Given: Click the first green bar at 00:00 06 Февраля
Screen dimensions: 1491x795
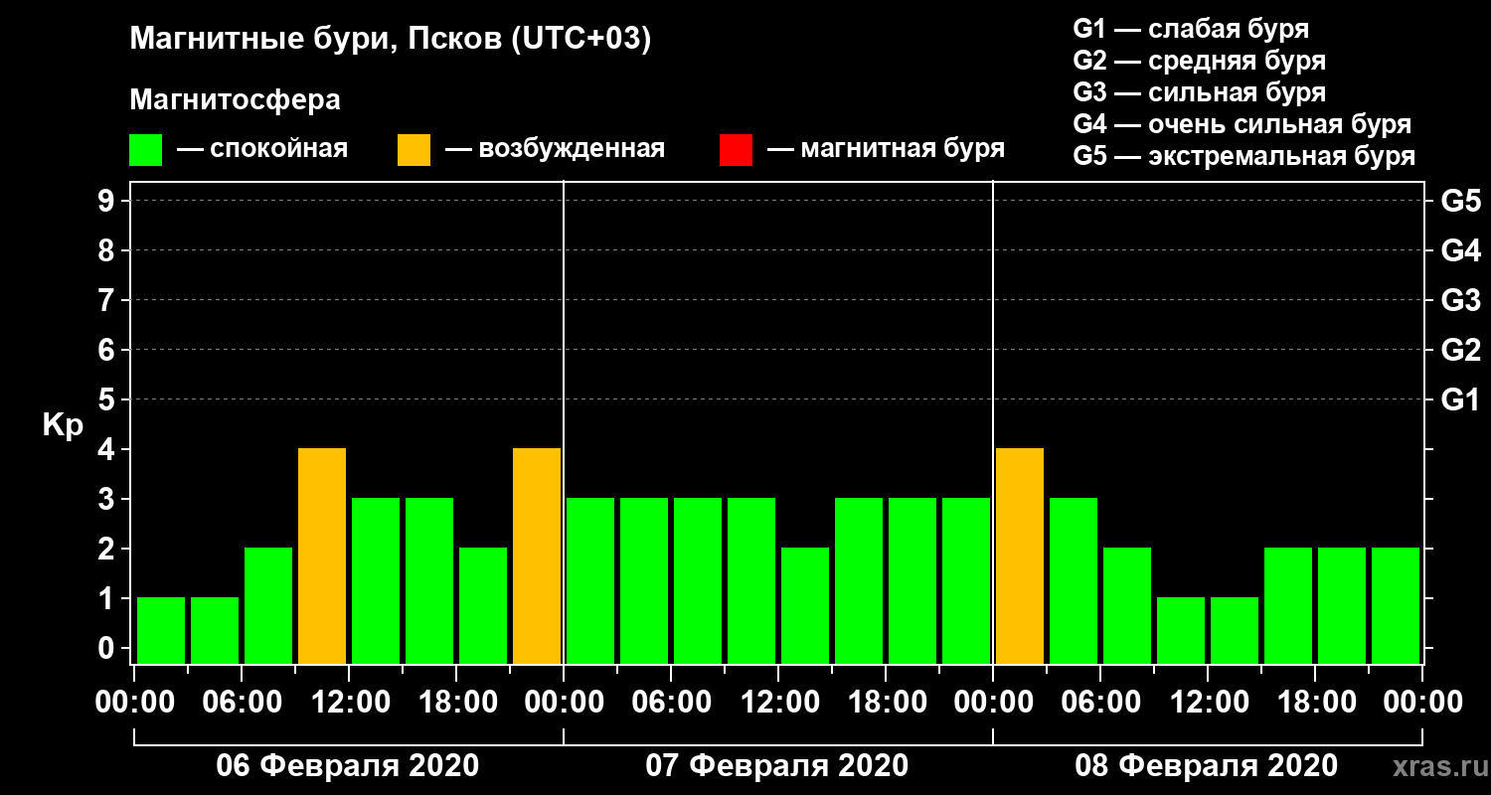Looking at the screenshot, I should (161, 630).
